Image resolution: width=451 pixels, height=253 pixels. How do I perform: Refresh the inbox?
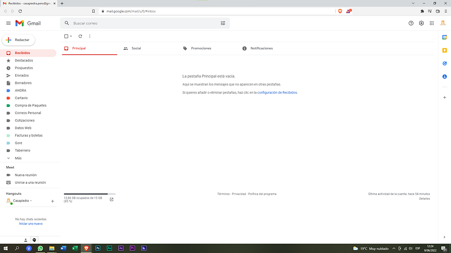click(80, 36)
